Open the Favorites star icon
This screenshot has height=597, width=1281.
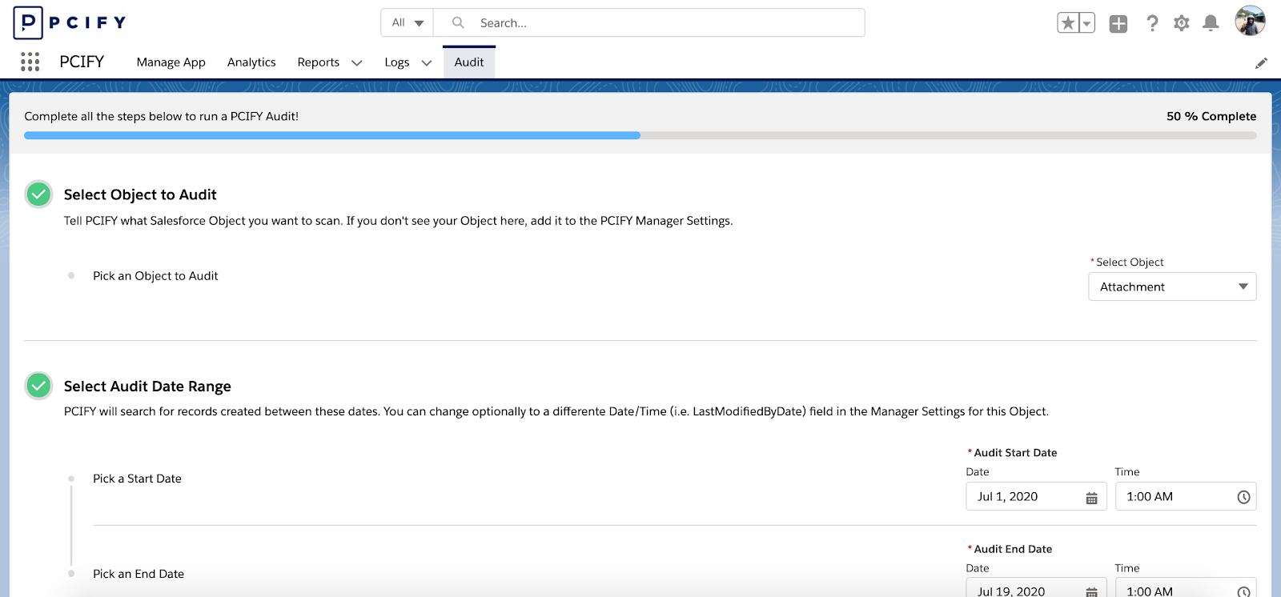point(1068,23)
